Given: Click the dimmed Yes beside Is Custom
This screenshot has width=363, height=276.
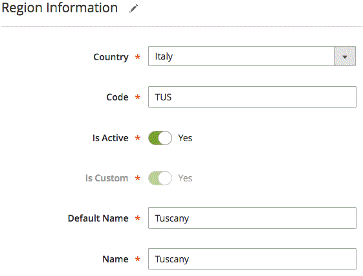Looking at the screenshot, I should tap(185, 178).
